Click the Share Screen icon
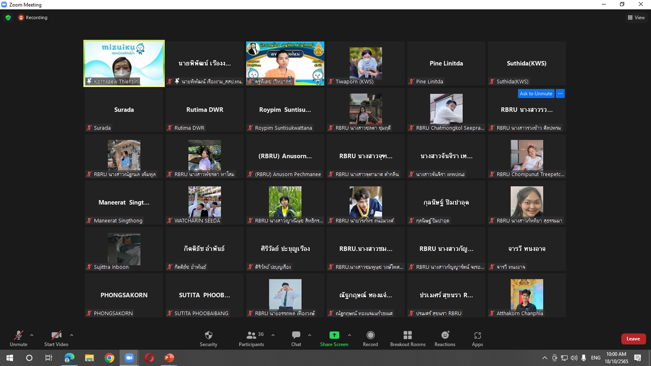Viewport: 651px width, 366px height. click(x=334, y=335)
